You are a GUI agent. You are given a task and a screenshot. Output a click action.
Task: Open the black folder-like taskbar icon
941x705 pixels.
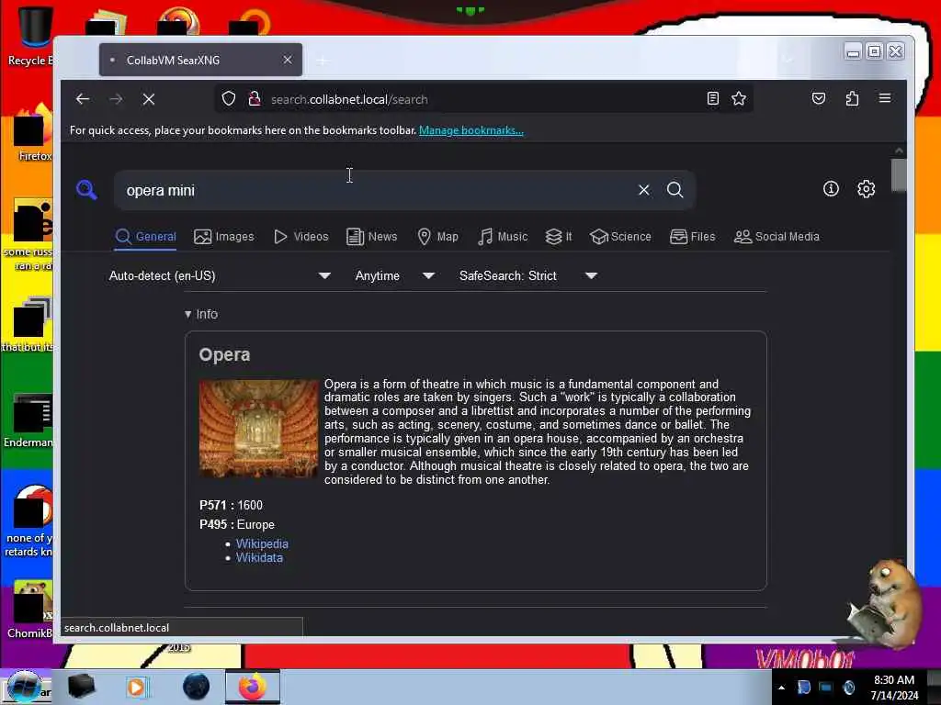(x=81, y=687)
